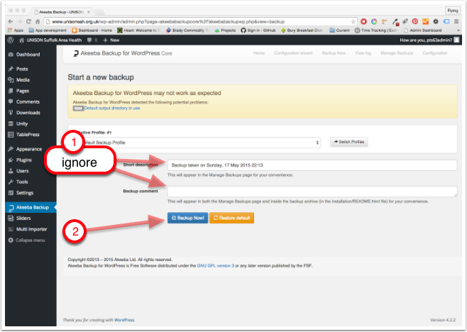This screenshot has height=332, width=467.
Task: Click the Switch Profiles button
Action: coord(348,142)
